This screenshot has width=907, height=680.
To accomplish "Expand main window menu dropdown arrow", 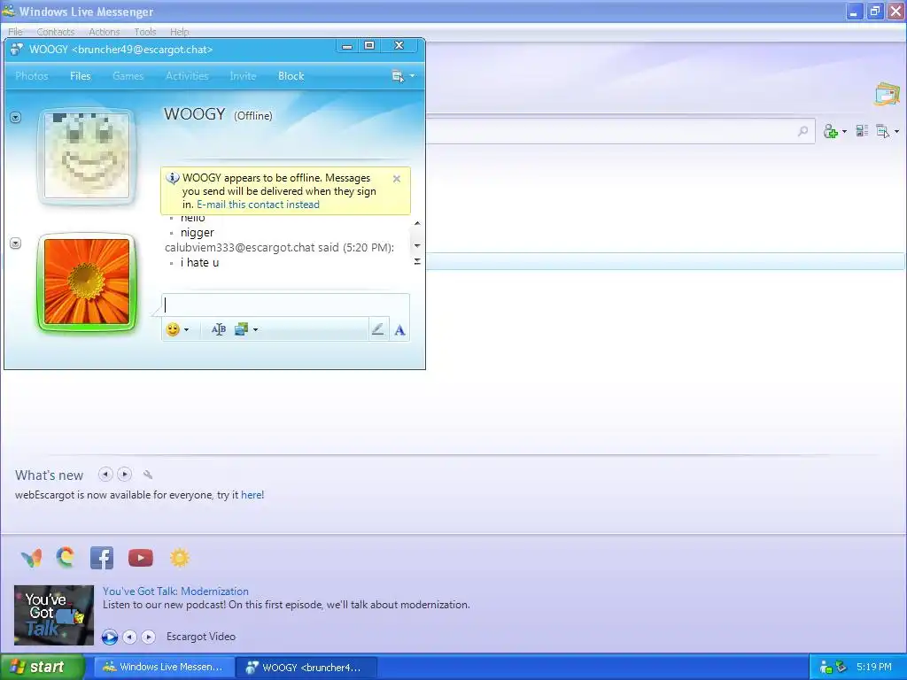I will 896,132.
